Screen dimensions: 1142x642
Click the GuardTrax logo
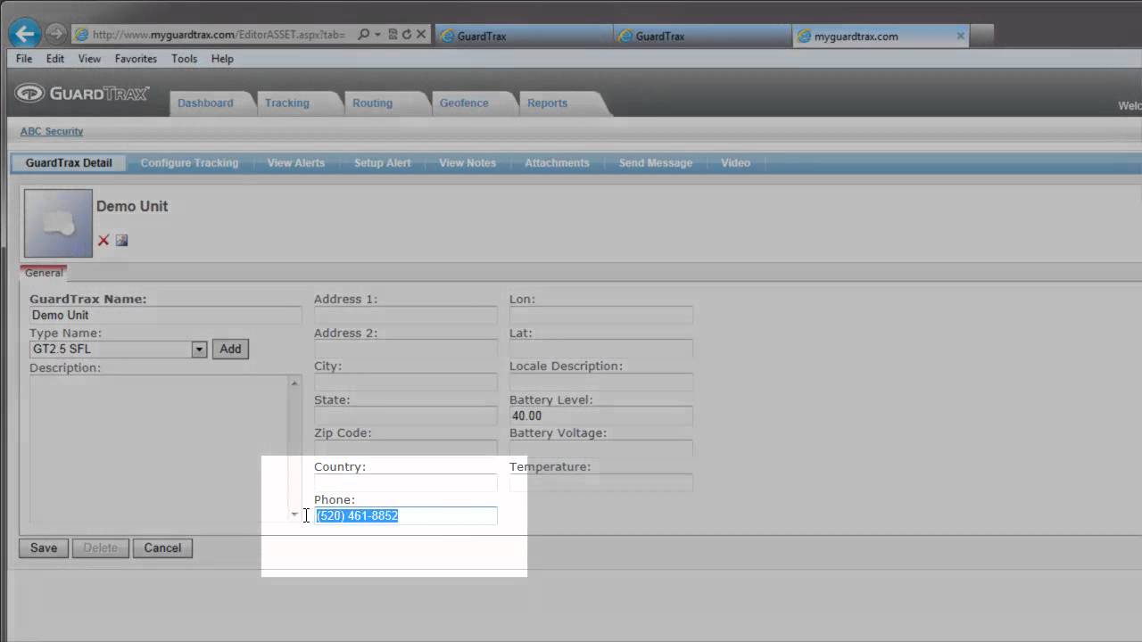click(x=82, y=94)
